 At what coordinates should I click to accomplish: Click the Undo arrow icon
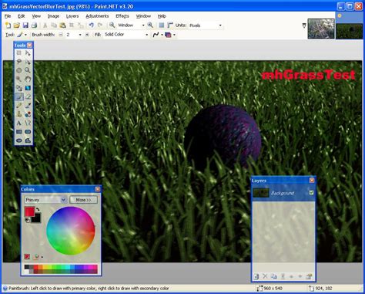pos(91,25)
